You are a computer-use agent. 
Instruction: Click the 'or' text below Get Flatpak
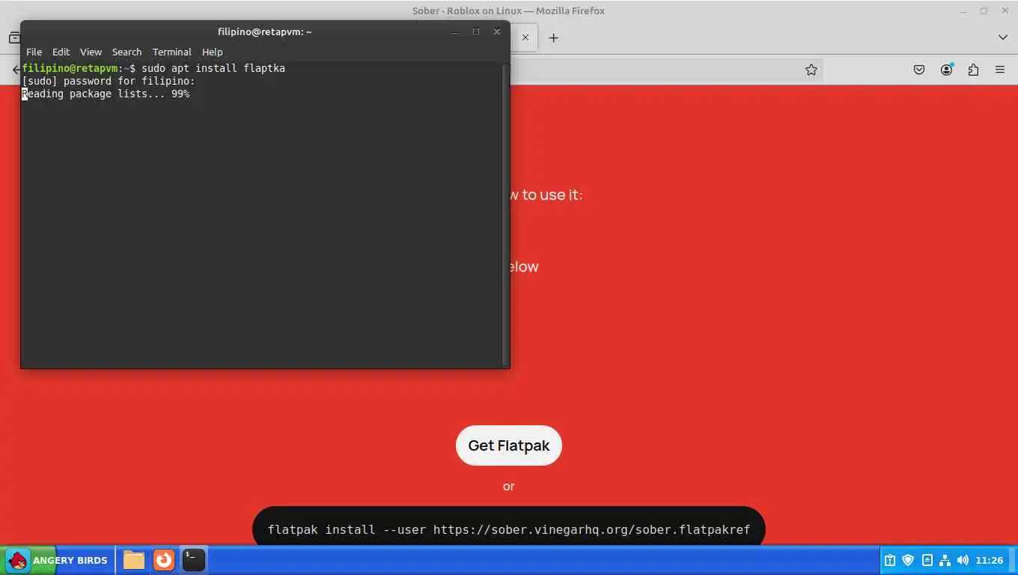(509, 487)
